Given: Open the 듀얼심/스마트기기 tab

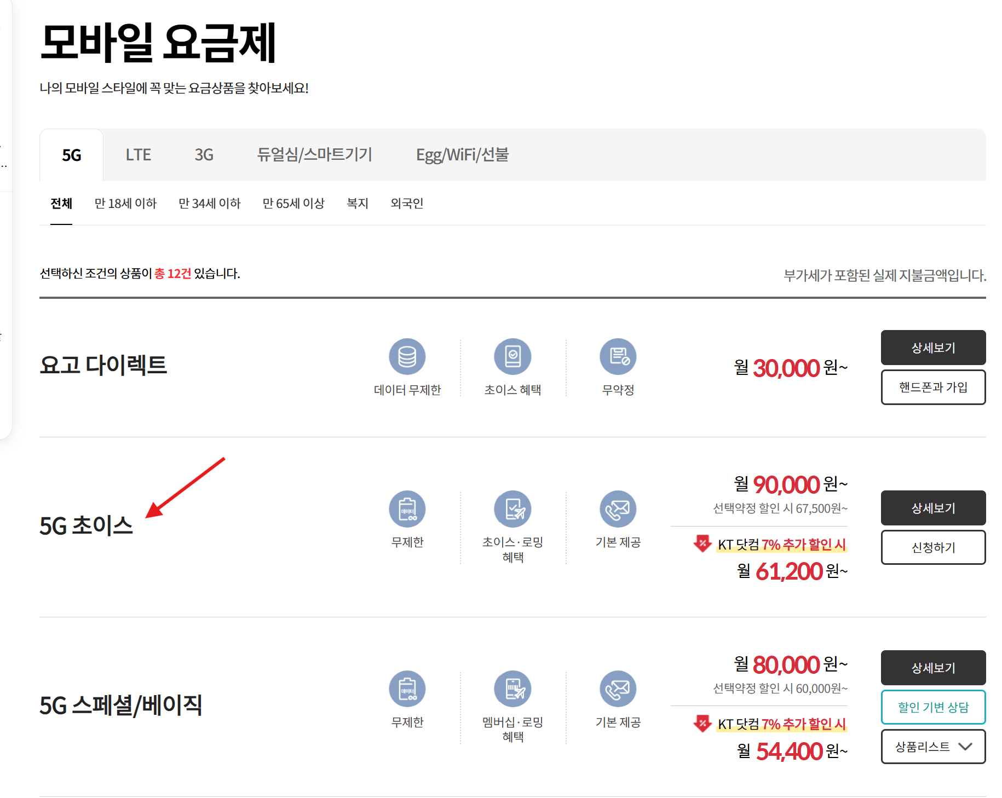Looking at the screenshot, I should coord(314,155).
